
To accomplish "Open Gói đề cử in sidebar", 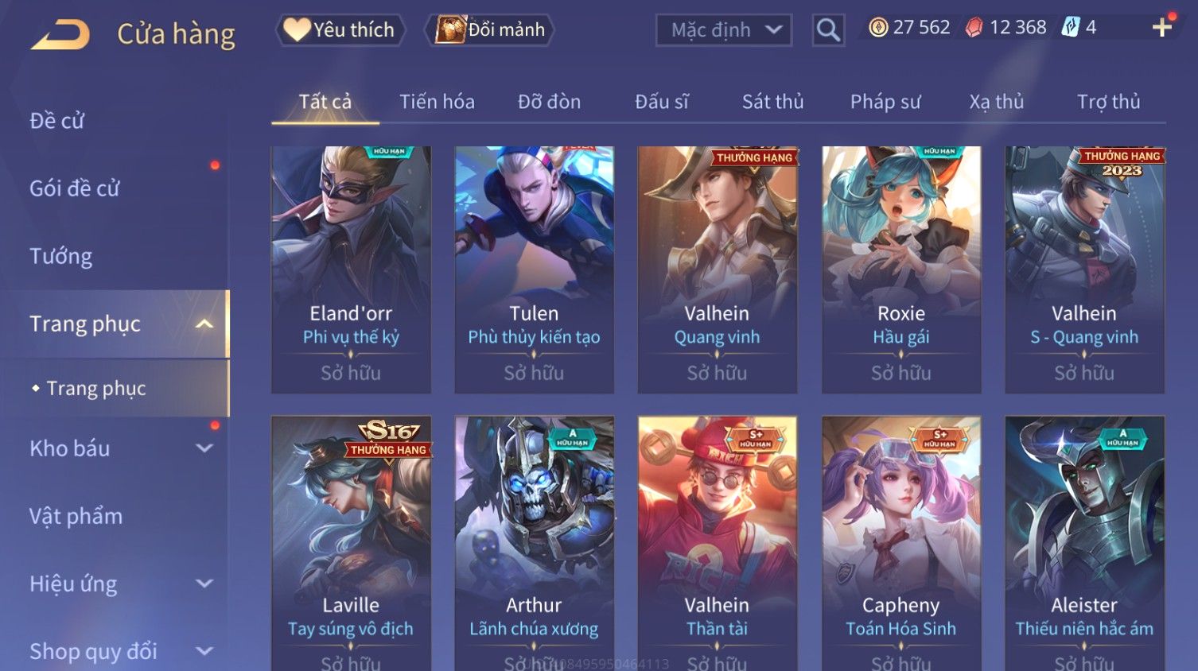I will [x=75, y=188].
